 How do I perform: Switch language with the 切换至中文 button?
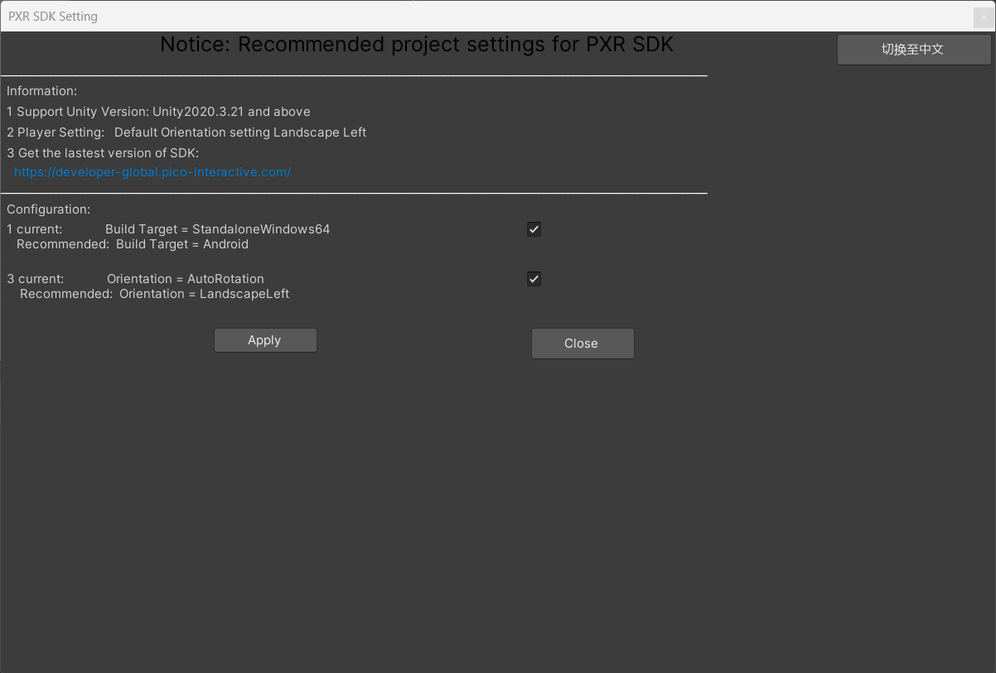coord(914,50)
